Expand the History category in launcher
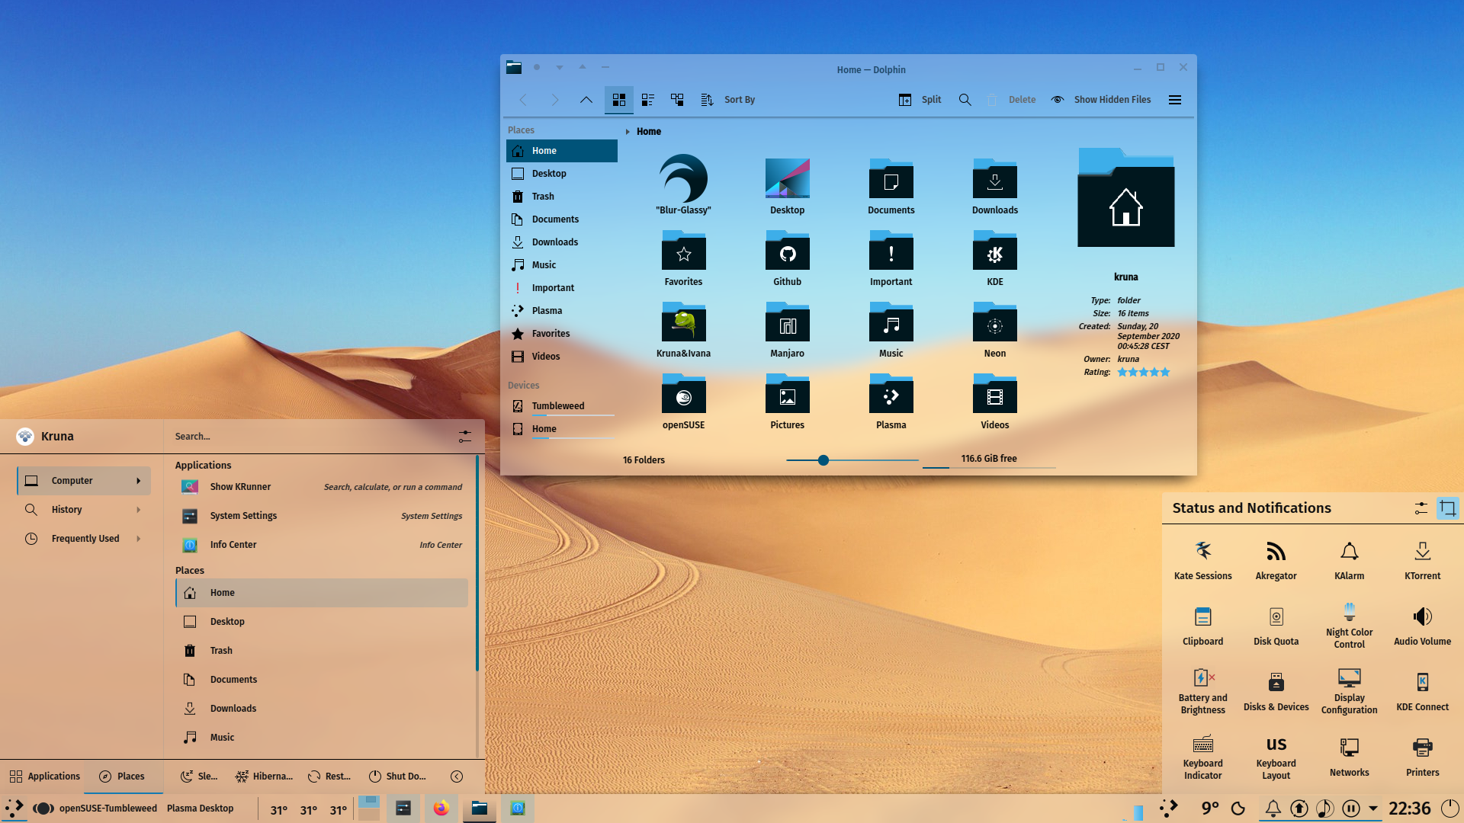 pos(84,510)
